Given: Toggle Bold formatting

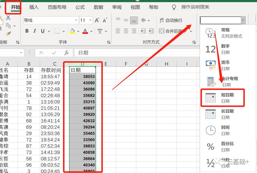Looking at the screenshot, I should (27, 31).
